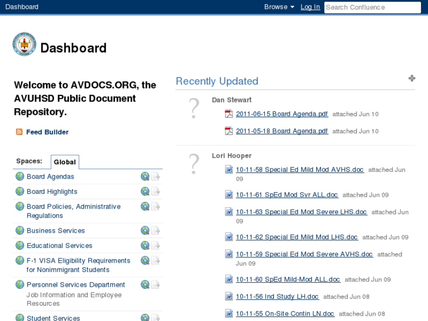
Task: Open 2011-05-18 Board Agenda.pdf
Action: pyautogui.click(x=281, y=131)
